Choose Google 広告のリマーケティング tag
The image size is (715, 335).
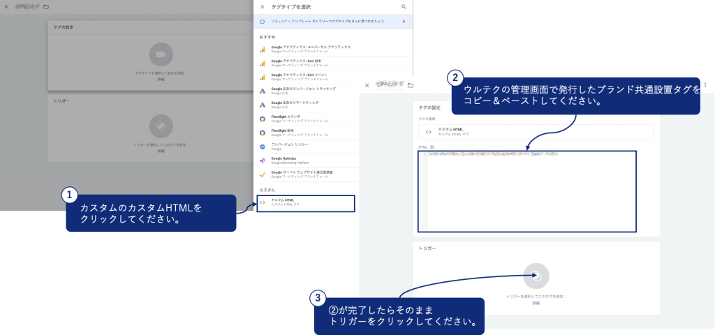[299, 104]
